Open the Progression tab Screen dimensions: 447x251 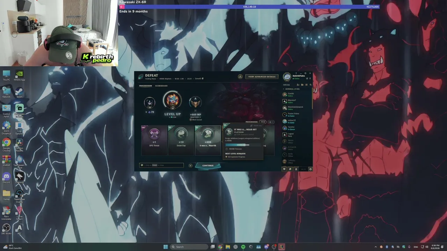(145, 86)
